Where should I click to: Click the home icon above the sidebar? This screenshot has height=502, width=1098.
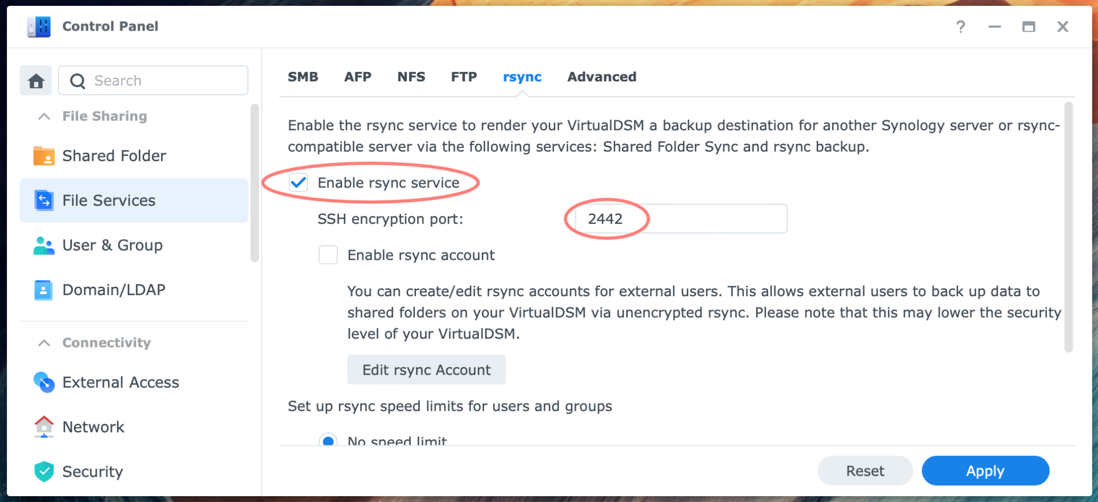pos(35,80)
